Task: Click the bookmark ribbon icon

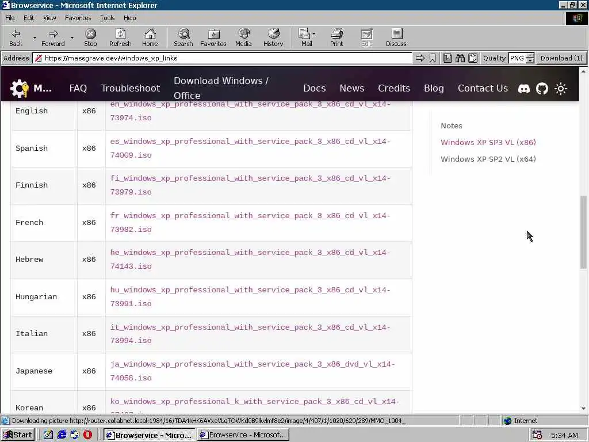Action: pyautogui.click(x=433, y=58)
